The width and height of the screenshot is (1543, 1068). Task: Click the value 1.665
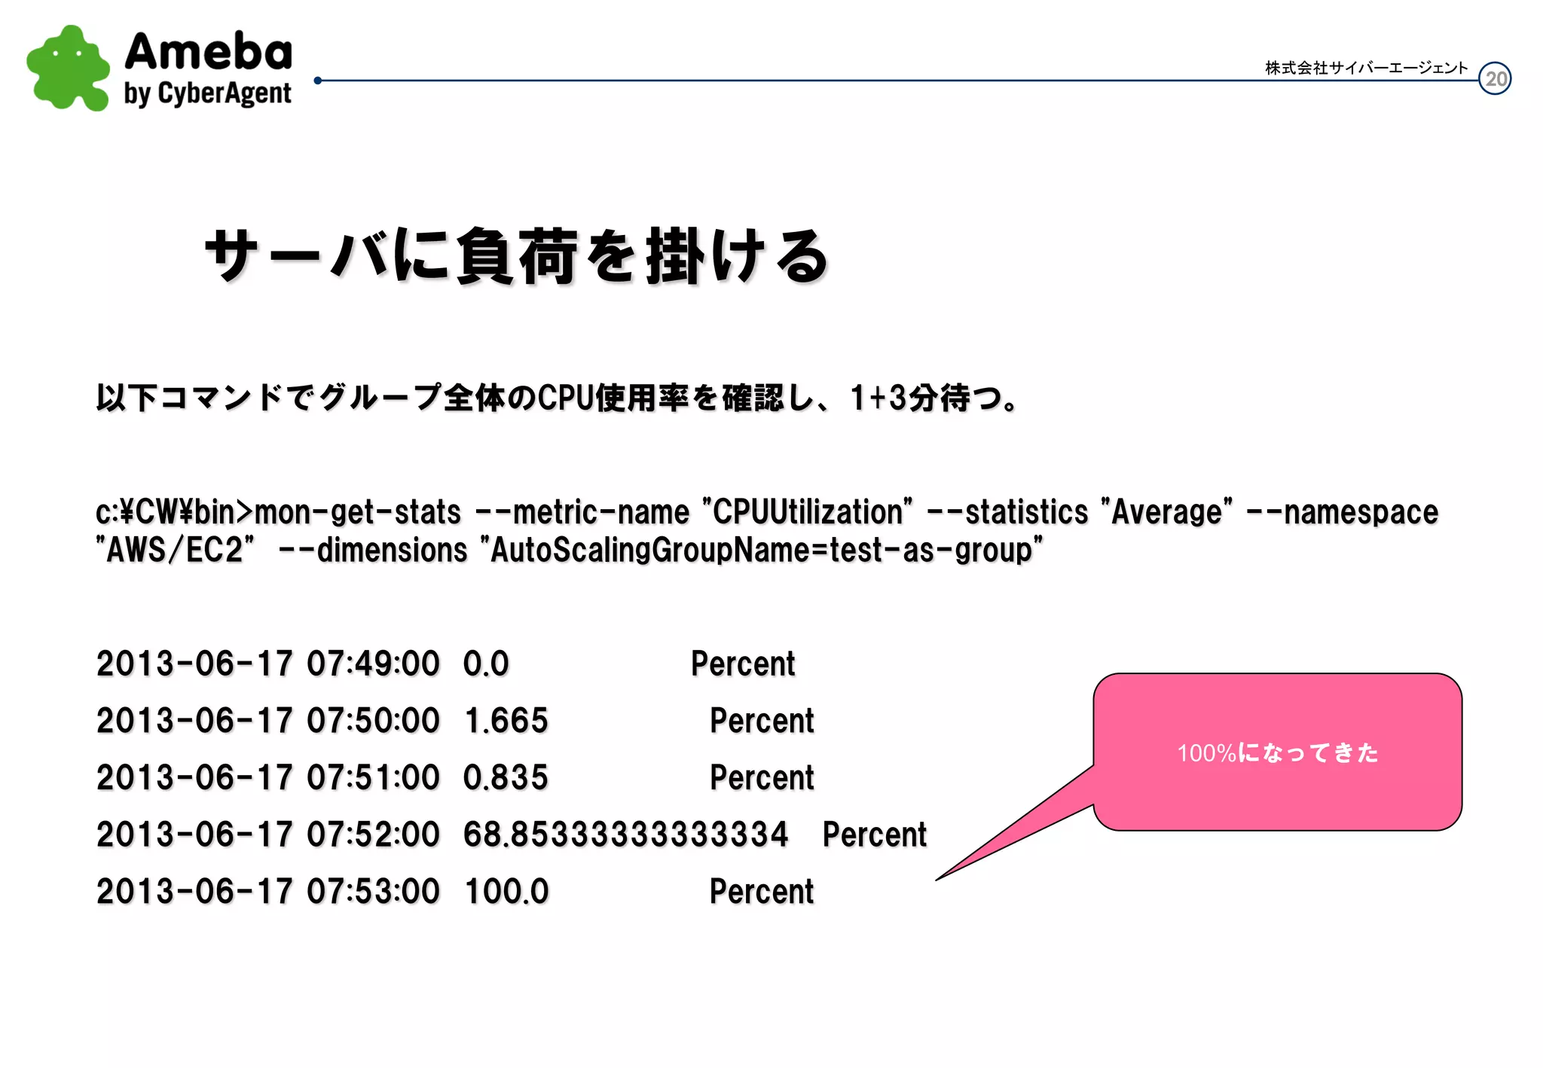click(506, 721)
